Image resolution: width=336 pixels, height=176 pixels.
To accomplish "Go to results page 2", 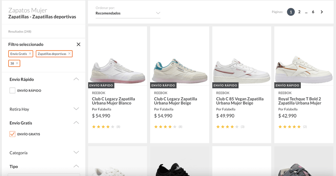I will click(299, 12).
